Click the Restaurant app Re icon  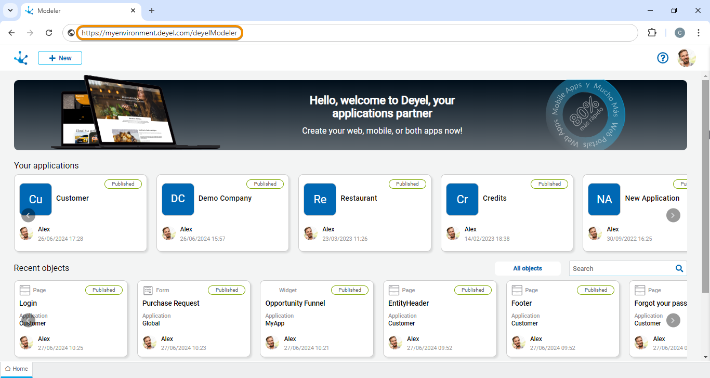click(320, 199)
